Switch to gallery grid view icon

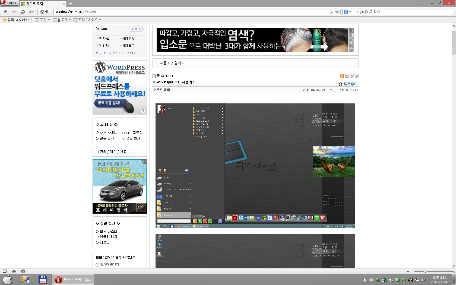coord(357,76)
